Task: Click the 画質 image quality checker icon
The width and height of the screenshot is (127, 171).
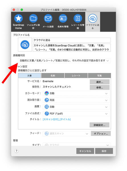Action: point(47,107)
